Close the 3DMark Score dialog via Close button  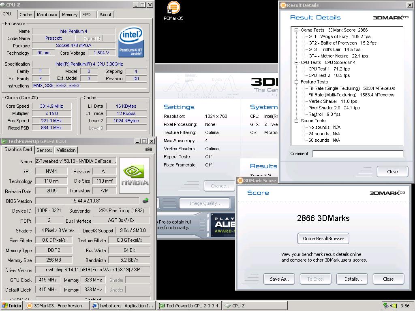coord(389,279)
